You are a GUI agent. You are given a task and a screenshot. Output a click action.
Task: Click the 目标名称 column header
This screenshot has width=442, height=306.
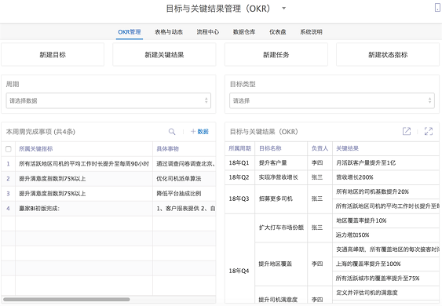point(270,148)
